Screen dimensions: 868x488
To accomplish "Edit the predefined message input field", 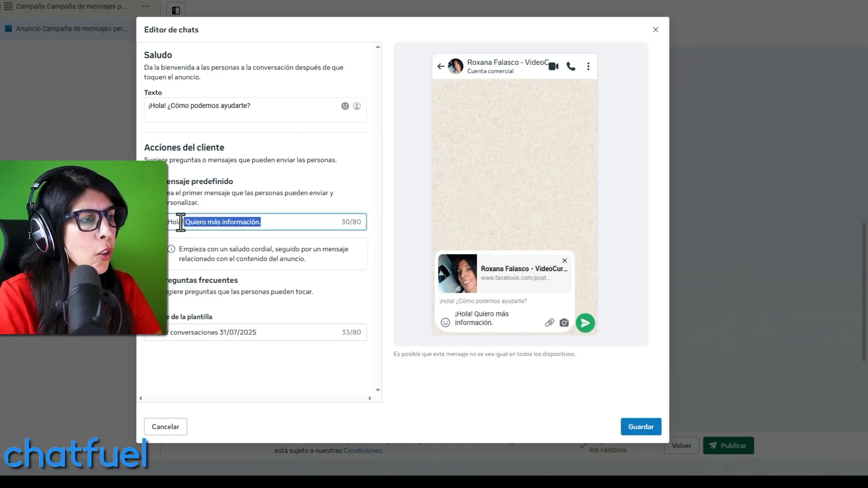I will point(267,222).
